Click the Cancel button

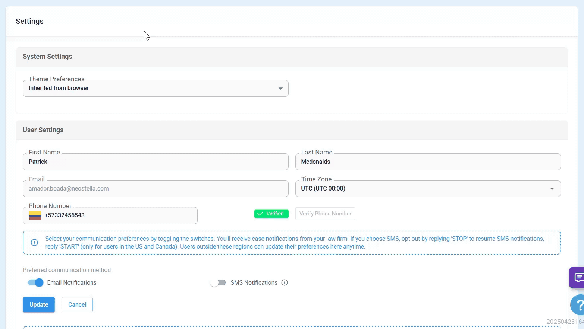77,304
